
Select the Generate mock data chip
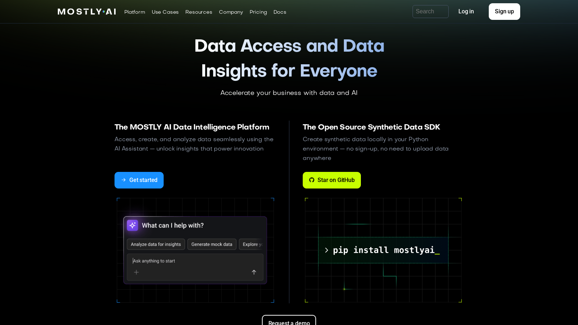[212, 244]
